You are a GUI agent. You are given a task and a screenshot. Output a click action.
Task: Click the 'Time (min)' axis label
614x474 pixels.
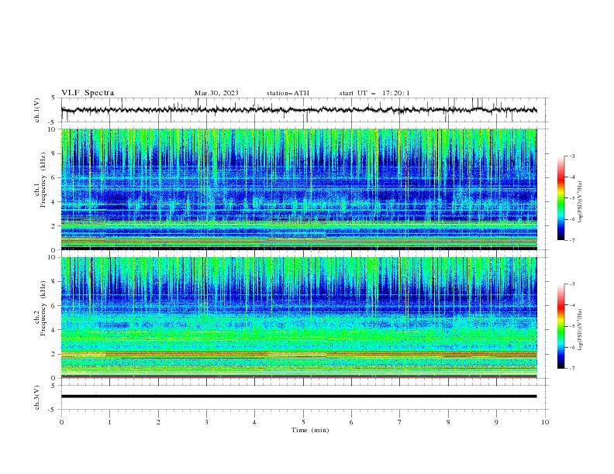[310, 430]
